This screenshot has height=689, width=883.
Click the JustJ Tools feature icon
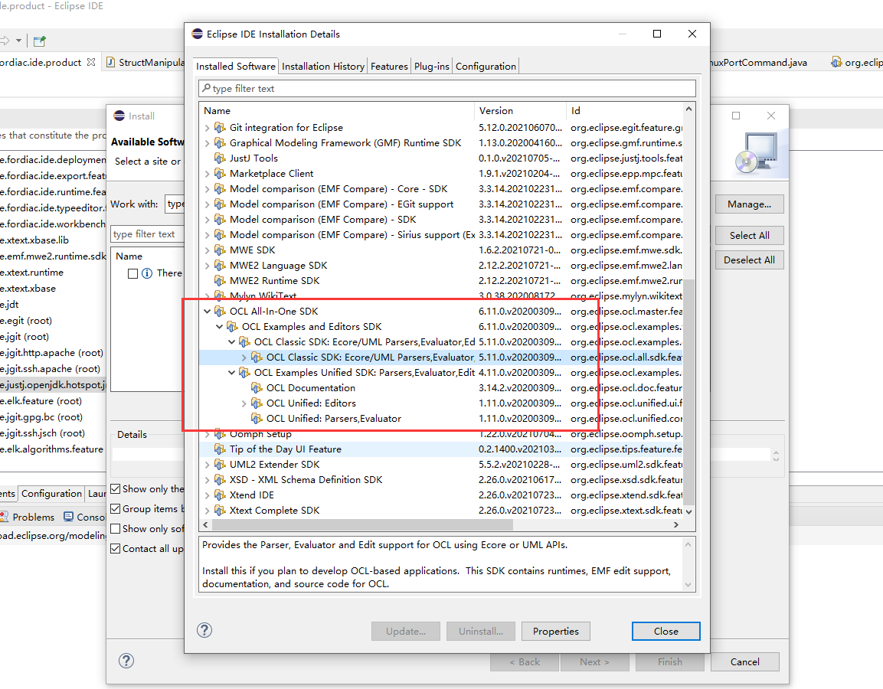coord(221,158)
